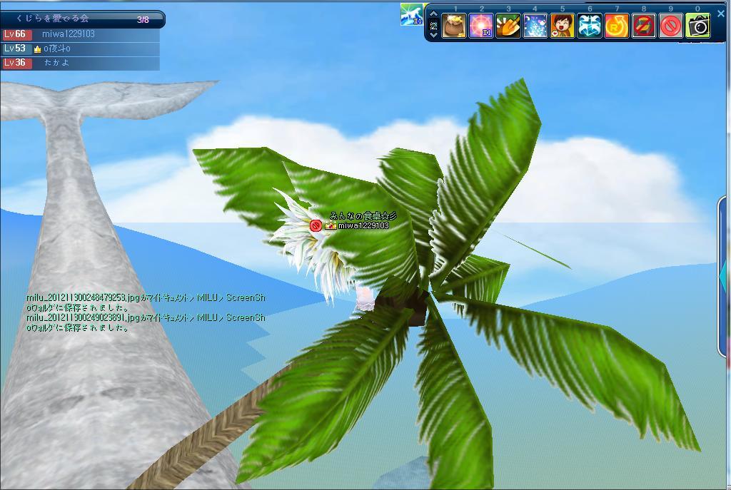
Task: Click the red prohibition icon in slot 9
Action: pyautogui.click(x=671, y=26)
